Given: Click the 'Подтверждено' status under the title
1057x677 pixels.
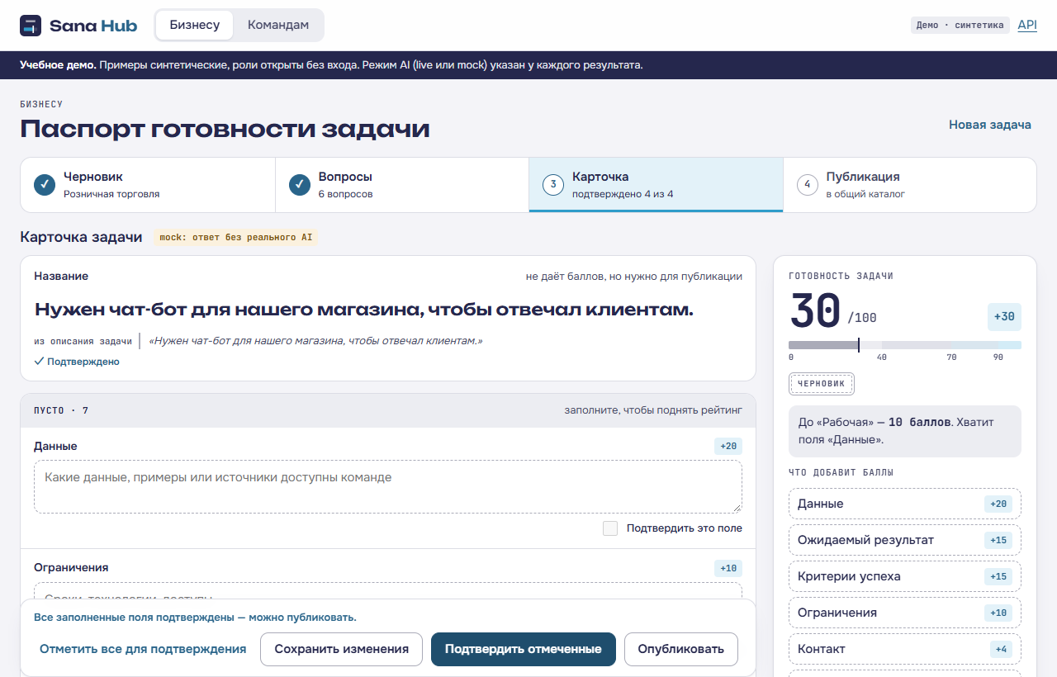Looking at the screenshot, I should tap(77, 362).
